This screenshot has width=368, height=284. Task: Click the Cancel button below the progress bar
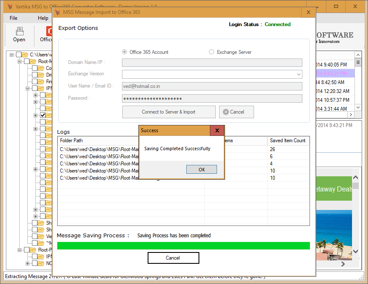(x=173, y=258)
